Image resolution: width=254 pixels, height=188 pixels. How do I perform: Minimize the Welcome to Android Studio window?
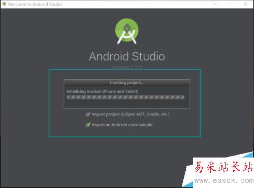215,4
